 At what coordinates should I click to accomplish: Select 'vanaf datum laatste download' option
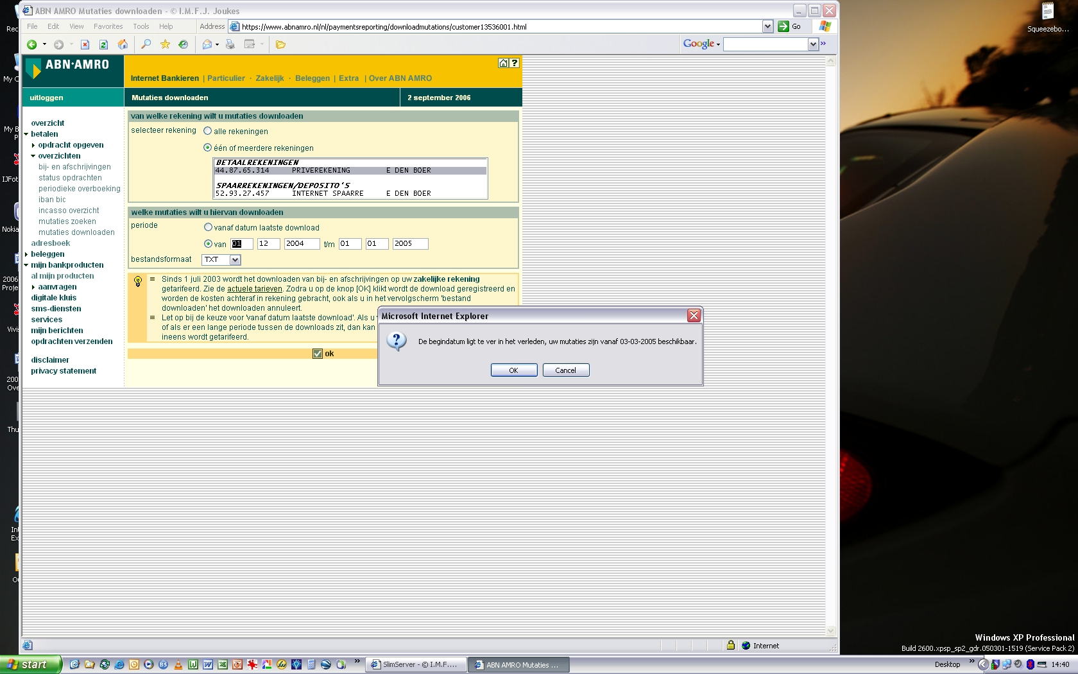point(208,227)
